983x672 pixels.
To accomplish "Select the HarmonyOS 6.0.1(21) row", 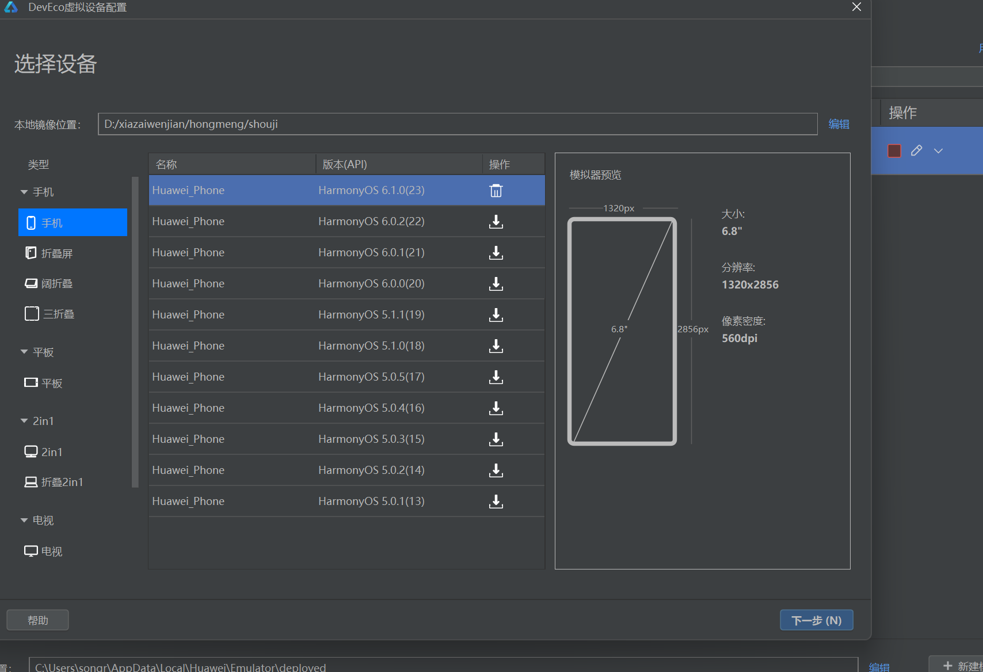I will tap(346, 253).
